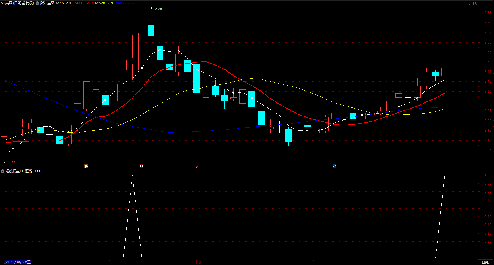The width and height of the screenshot is (494, 265).
Task: Click the small arrow marker below the chart
Action: tap(196, 167)
